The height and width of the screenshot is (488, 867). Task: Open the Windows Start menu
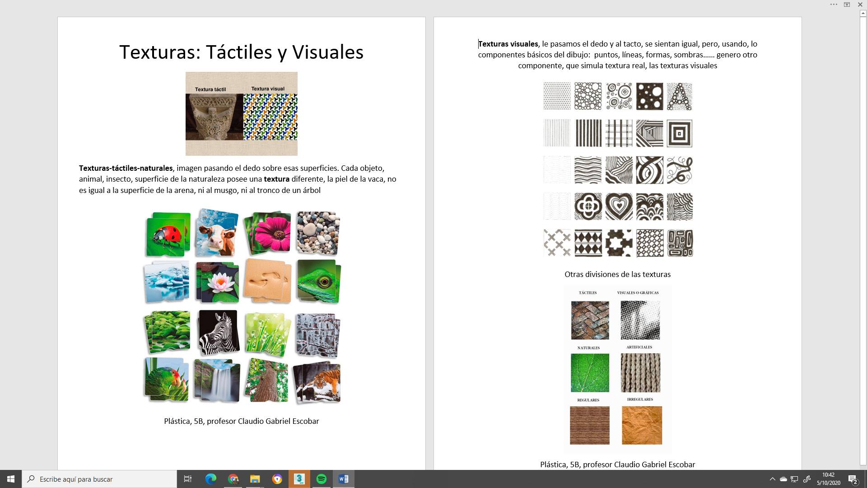pyautogui.click(x=11, y=479)
